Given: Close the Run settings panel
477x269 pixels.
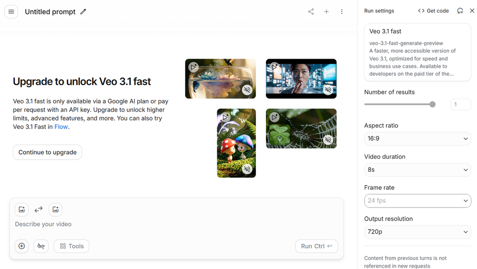Looking at the screenshot, I should pos(472,11).
